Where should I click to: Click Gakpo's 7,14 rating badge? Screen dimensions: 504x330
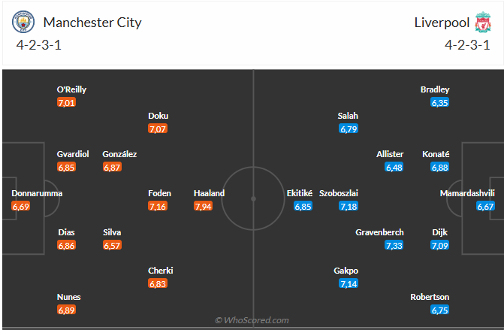pyautogui.click(x=349, y=283)
